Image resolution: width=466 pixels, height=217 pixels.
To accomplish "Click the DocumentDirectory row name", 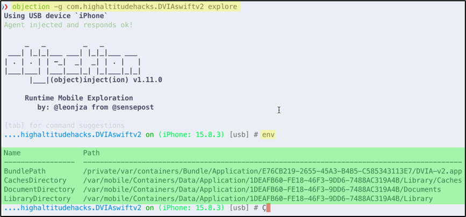I will point(39,190).
